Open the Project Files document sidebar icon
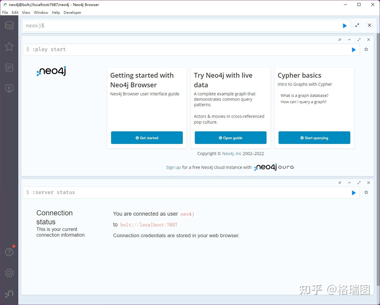380x305 pixels. [9, 67]
